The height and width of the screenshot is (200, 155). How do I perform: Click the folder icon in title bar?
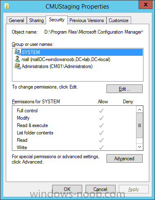coord(7,6)
